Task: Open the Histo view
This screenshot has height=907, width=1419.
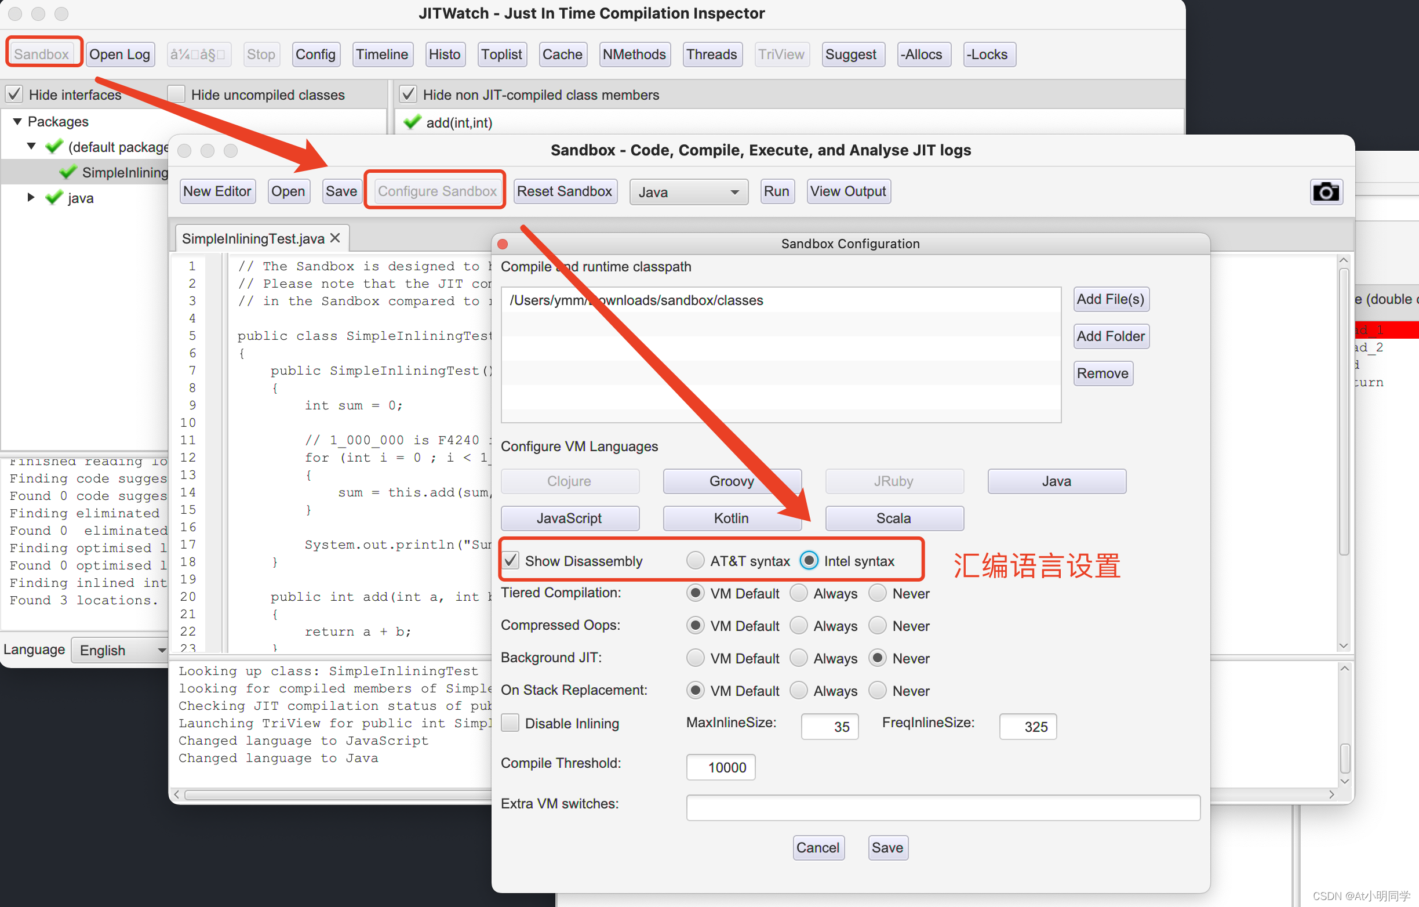Action: coord(445,55)
